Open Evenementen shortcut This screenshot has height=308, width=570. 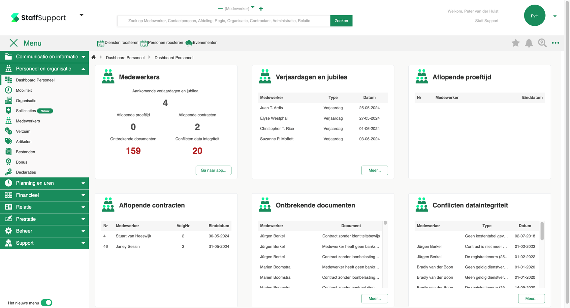coord(202,43)
